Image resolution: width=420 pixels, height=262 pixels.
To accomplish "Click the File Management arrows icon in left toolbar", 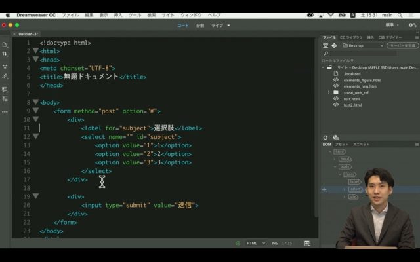I will pyautogui.click(x=5, y=54).
